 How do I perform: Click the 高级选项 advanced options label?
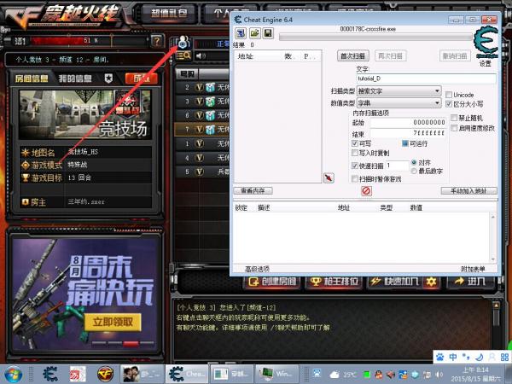pyautogui.click(x=257, y=269)
